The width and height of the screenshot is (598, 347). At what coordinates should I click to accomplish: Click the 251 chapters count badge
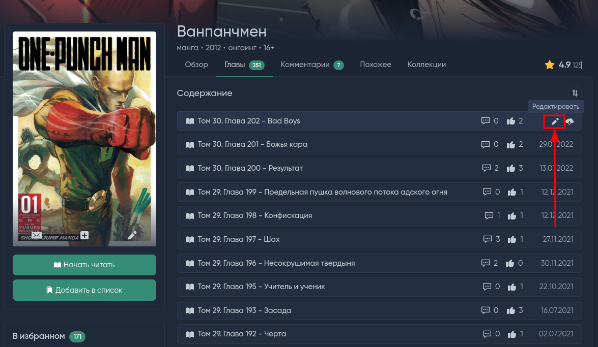click(x=257, y=65)
